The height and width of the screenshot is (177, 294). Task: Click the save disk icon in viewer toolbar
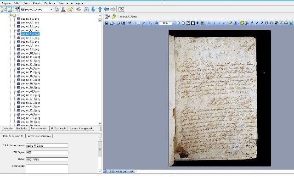pos(107,23)
